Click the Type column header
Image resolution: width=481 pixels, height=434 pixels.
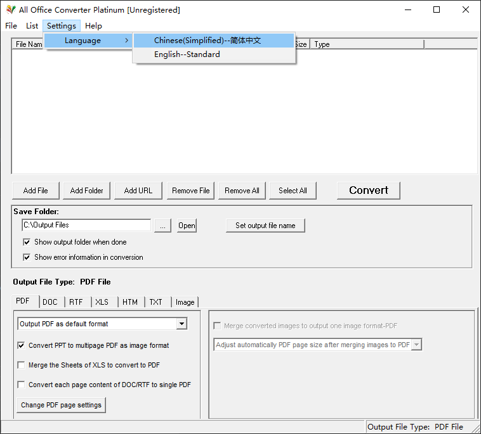click(367, 44)
